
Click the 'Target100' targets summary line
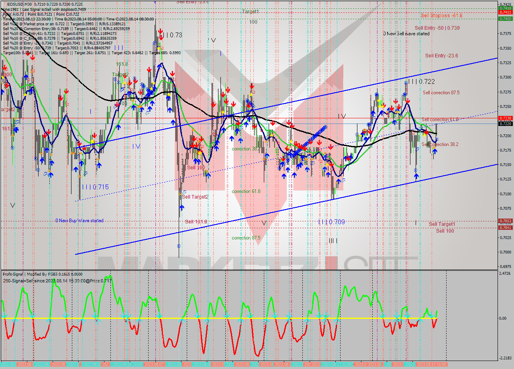(x=92, y=53)
